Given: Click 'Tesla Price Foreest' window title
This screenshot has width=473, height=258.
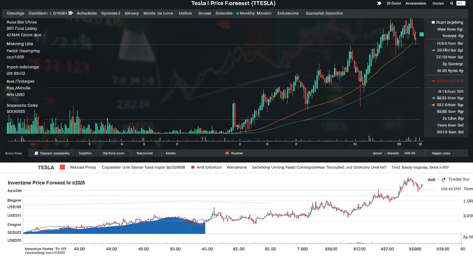Looking at the screenshot, I should click(x=233, y=3).
